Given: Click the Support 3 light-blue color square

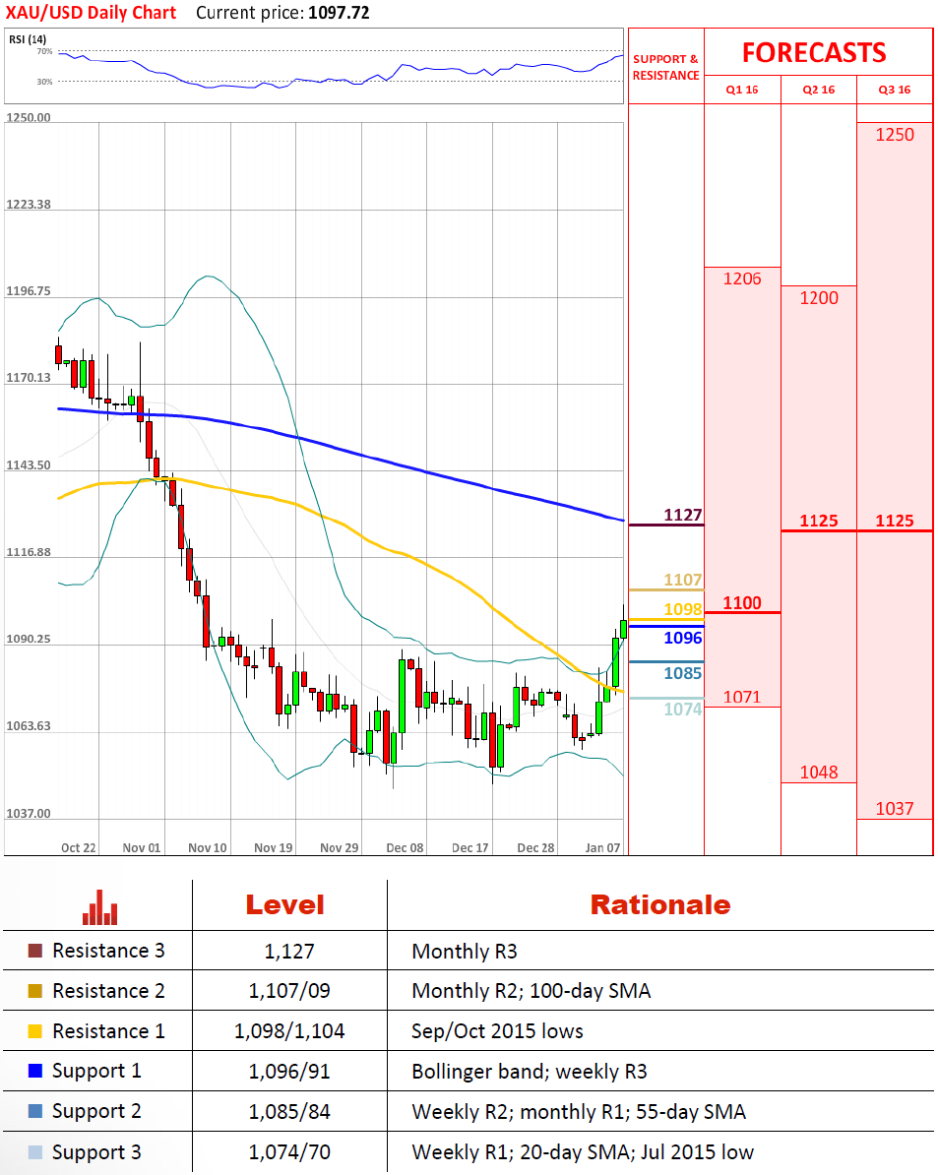Looking at the screenshot, I should tap(35, 1151).
